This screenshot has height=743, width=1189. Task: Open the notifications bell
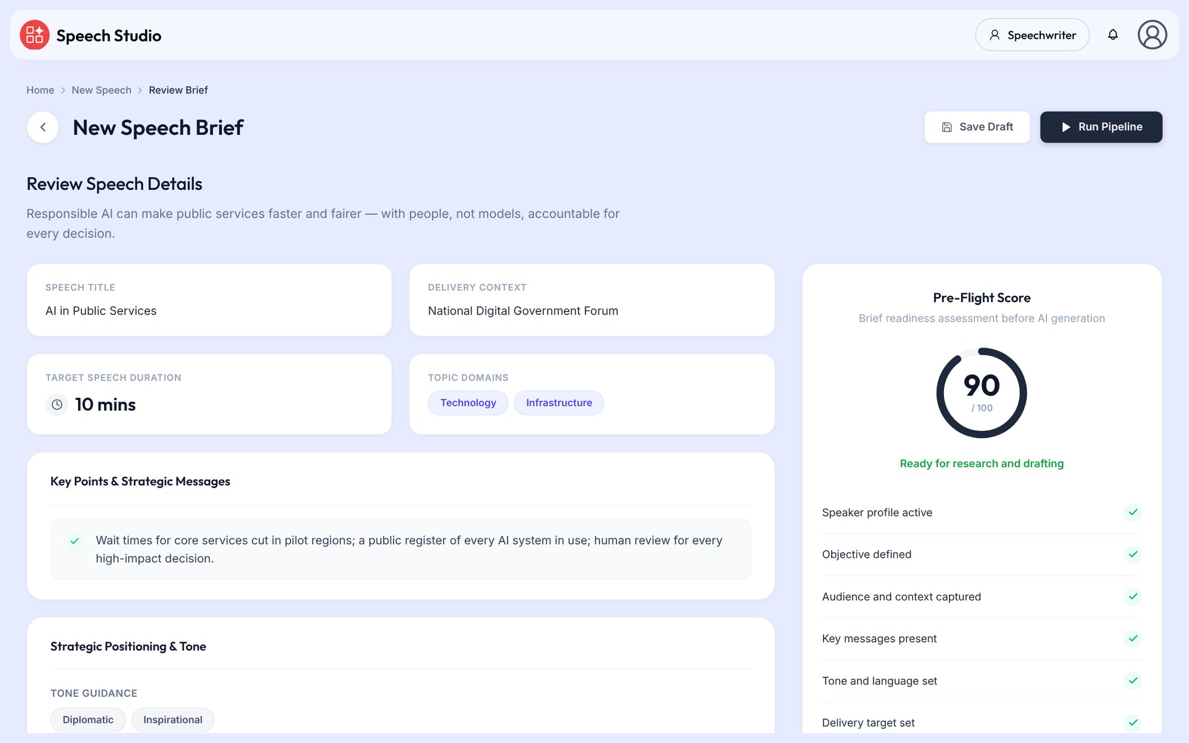1113,35
